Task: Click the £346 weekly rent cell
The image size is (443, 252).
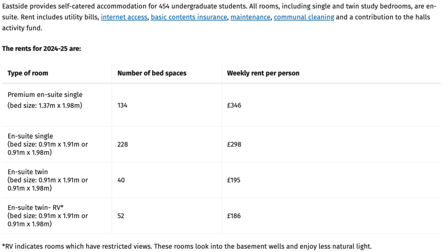Action: click(234, 105)
